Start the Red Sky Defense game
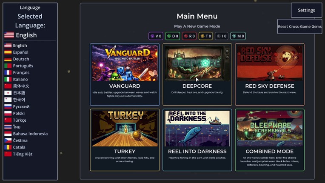This screenshot has width=325, height=183. [270, 74]
